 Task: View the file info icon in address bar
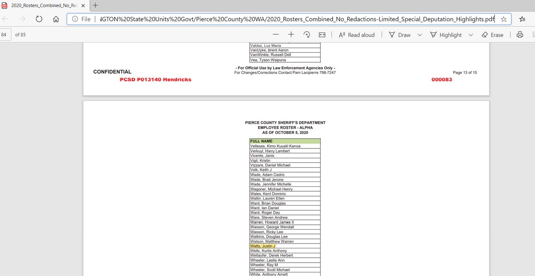pyautogui.click(x=75, y=19)
